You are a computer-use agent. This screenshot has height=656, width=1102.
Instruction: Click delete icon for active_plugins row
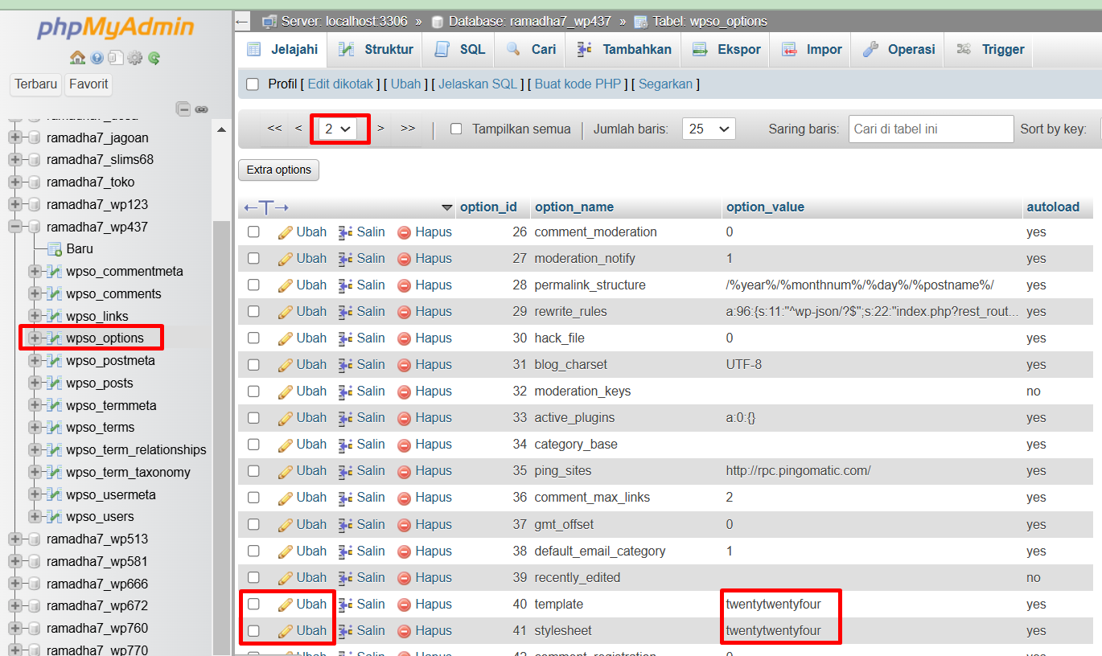[404, 418]
